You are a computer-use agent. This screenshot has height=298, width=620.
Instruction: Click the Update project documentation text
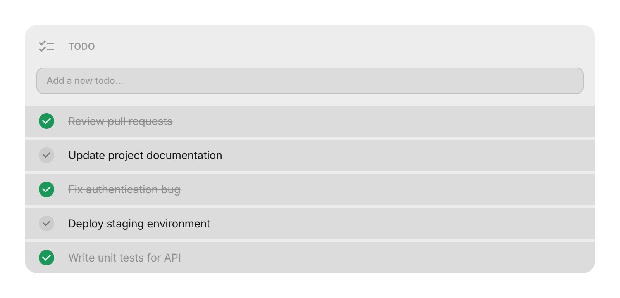click(145, 155)
